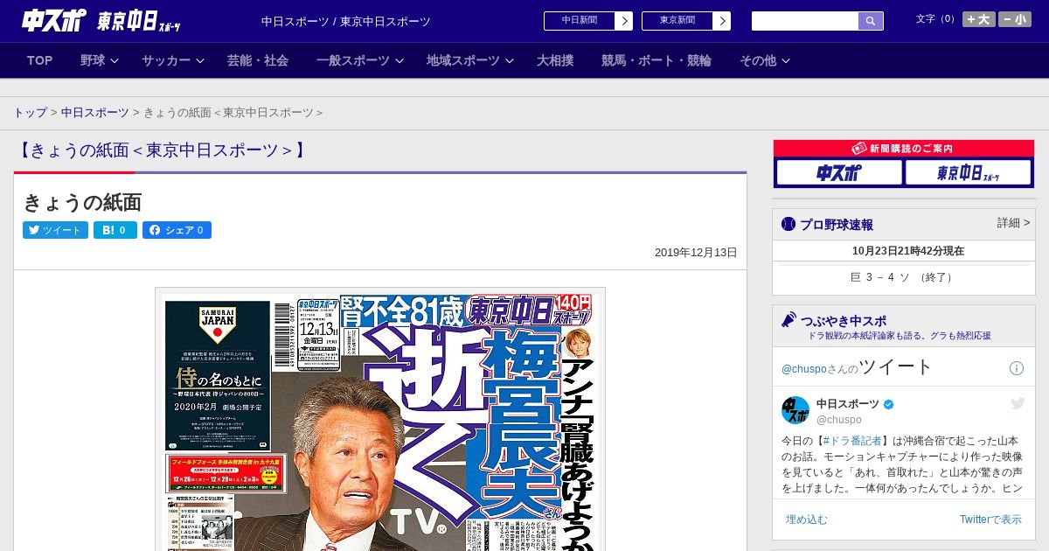Click the 埋め込む link

pos(806,520)
